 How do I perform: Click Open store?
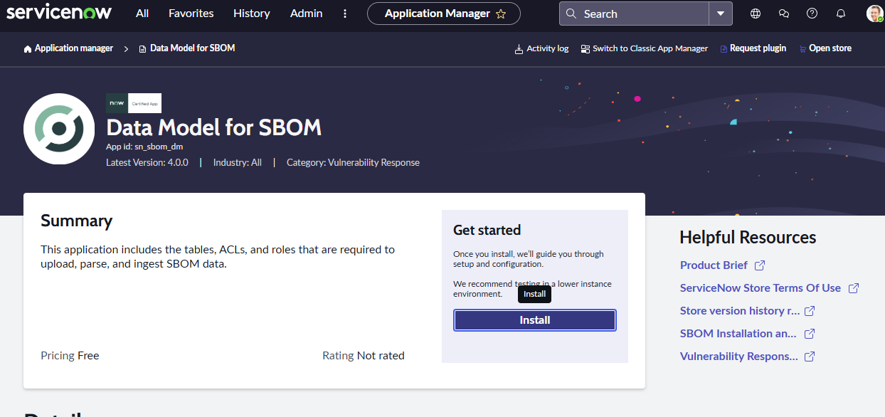[830, 48]
